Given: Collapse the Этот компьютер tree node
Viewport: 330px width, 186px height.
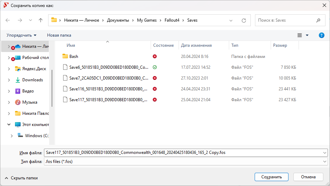Looking at the screenshot, I should (9, 125).
